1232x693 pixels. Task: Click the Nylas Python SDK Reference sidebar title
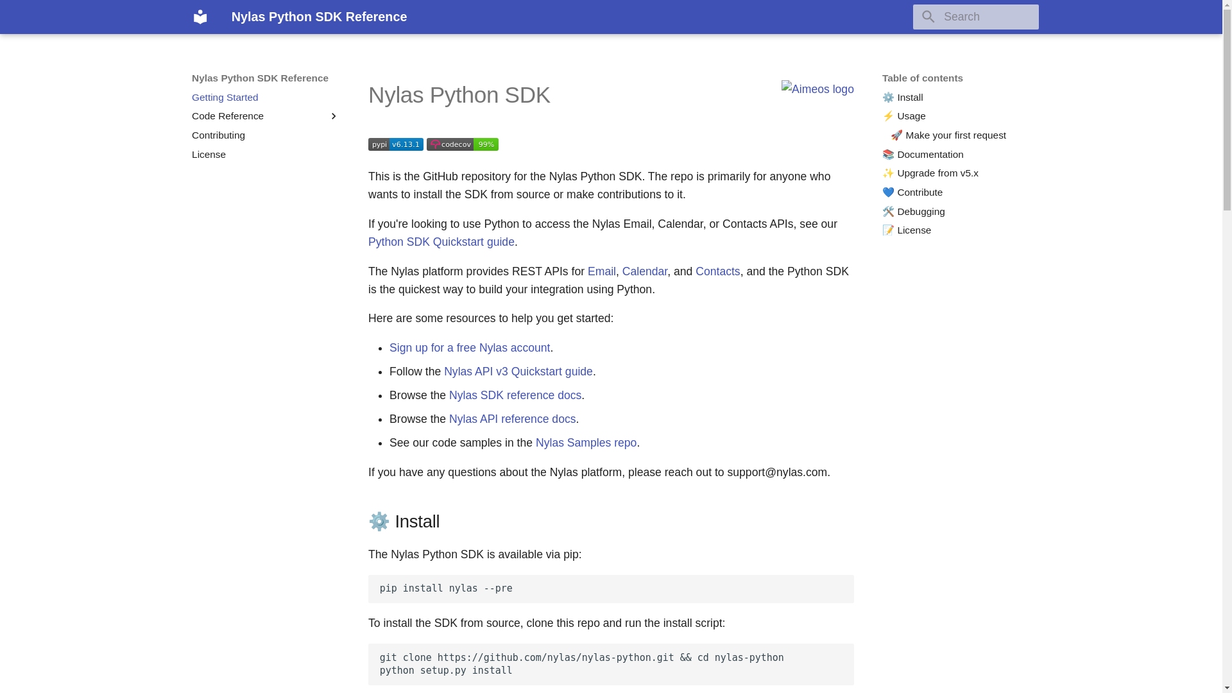(x=259, y=78)
